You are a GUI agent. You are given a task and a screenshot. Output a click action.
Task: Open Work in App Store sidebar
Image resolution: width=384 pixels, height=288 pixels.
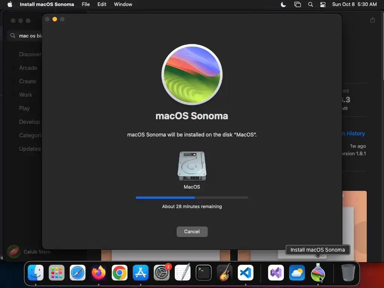point(26,94)
